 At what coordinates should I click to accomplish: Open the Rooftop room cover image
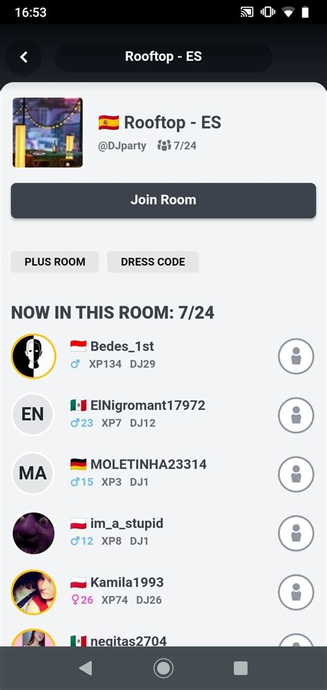coord(48,132)
